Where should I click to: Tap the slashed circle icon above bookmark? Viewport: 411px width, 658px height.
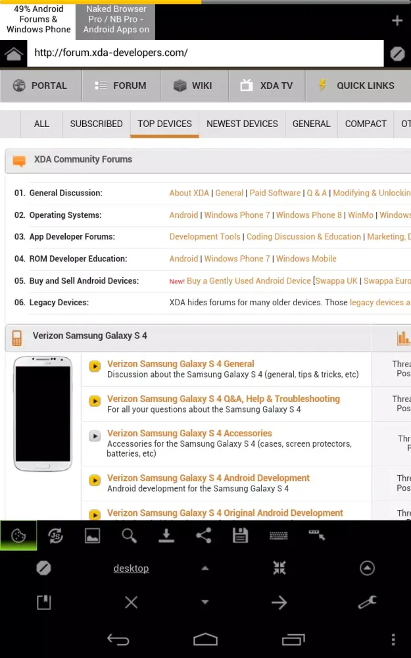pyautogui.click(x=43, y=569)
